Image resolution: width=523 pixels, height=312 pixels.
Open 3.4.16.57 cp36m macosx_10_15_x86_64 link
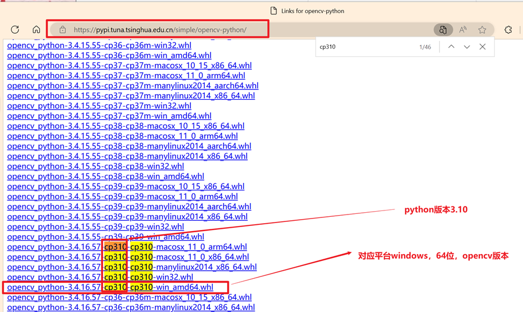[x=130, y=297]
